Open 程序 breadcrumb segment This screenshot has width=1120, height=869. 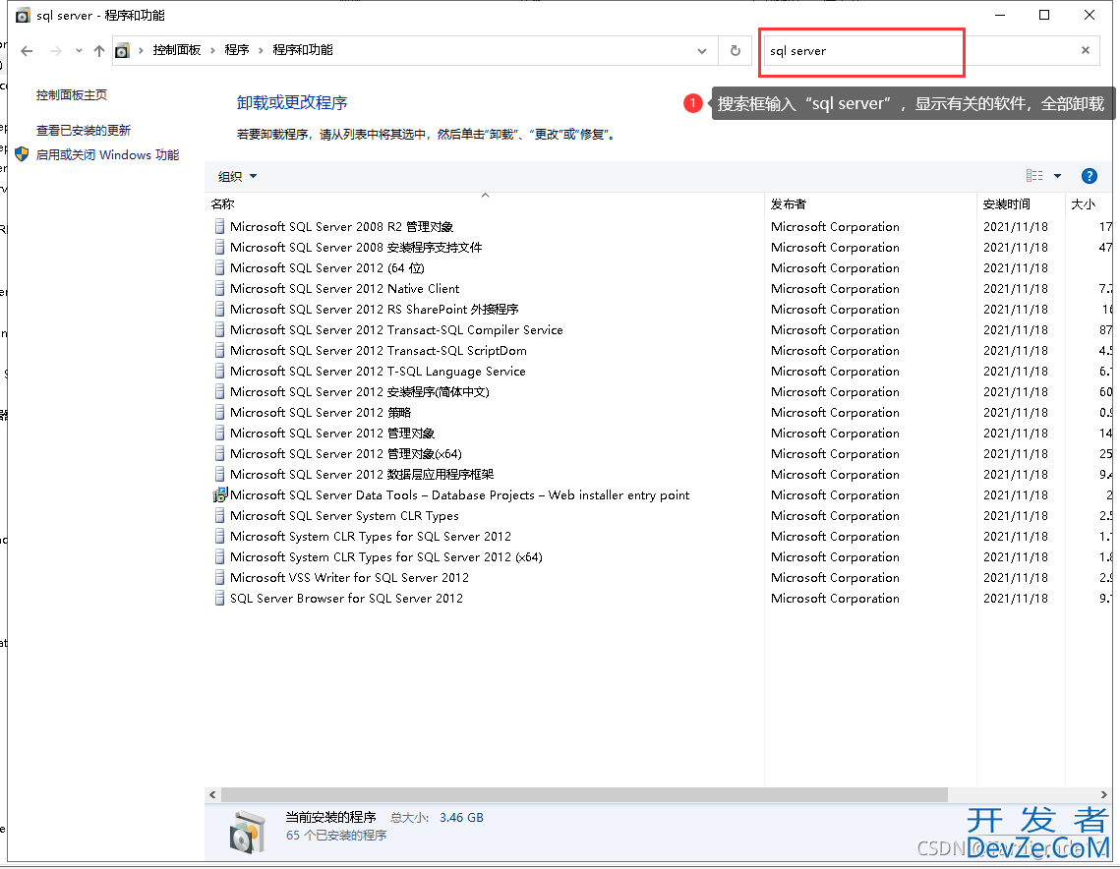[236, 50]
